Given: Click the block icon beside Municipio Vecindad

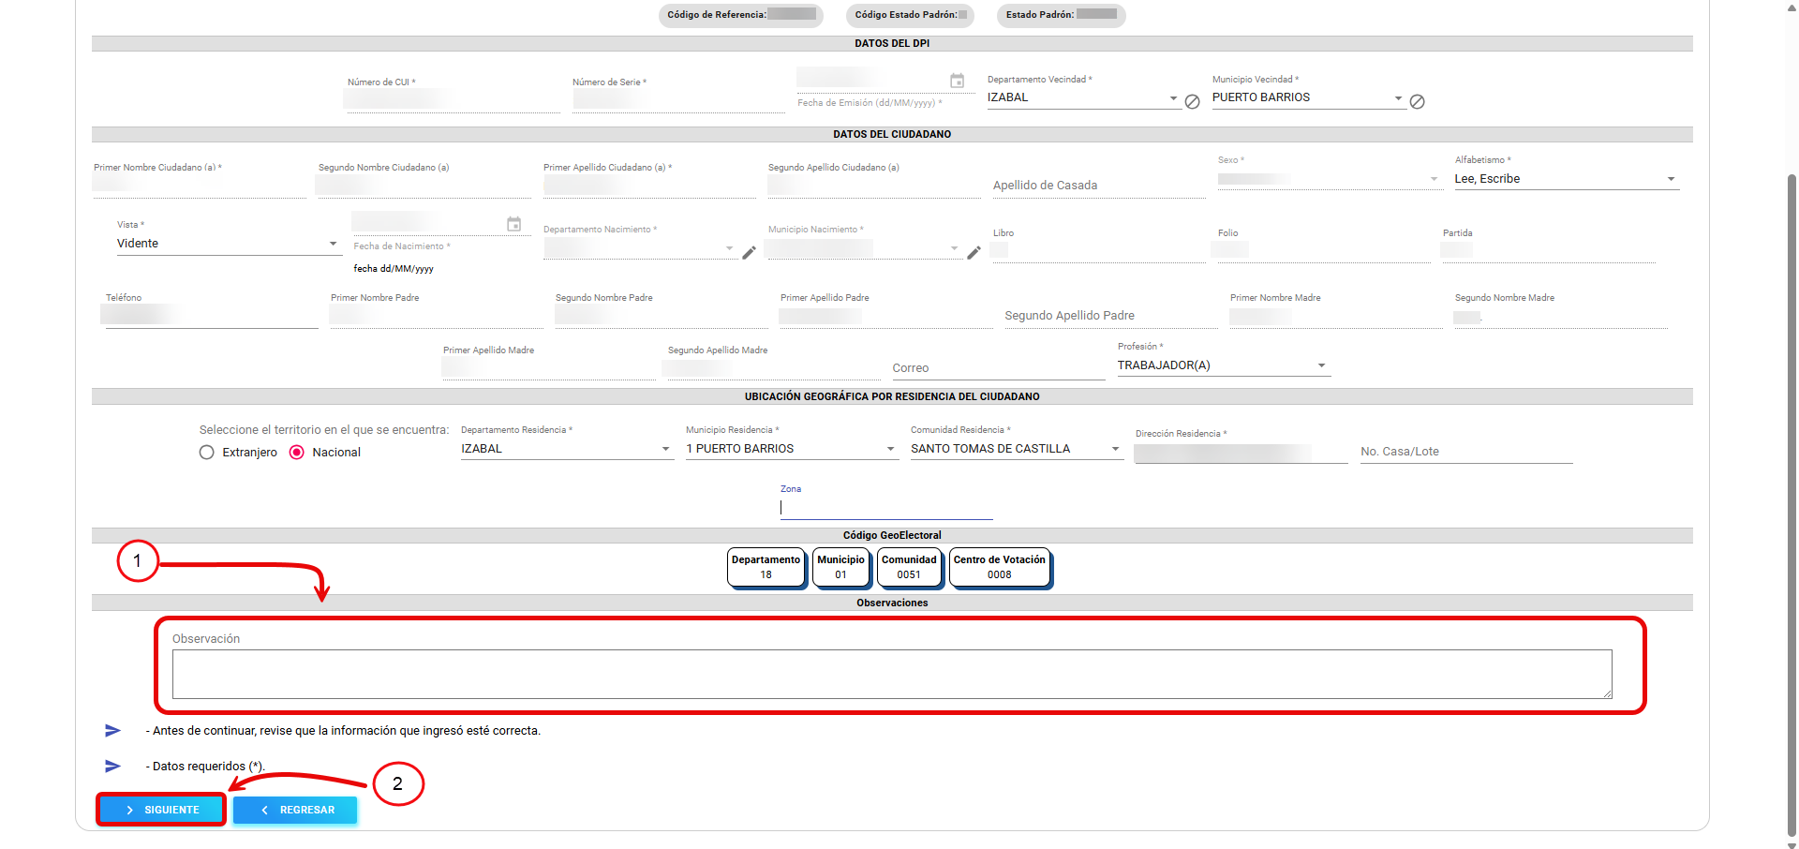Looking at the screenshot, I should (1417, 102).
